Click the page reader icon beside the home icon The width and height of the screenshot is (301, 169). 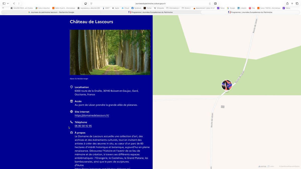tap(91, 4)
